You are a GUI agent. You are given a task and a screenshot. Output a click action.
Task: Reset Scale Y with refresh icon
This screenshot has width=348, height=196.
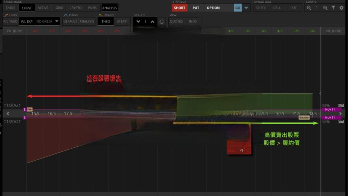[x=161, y=21]
